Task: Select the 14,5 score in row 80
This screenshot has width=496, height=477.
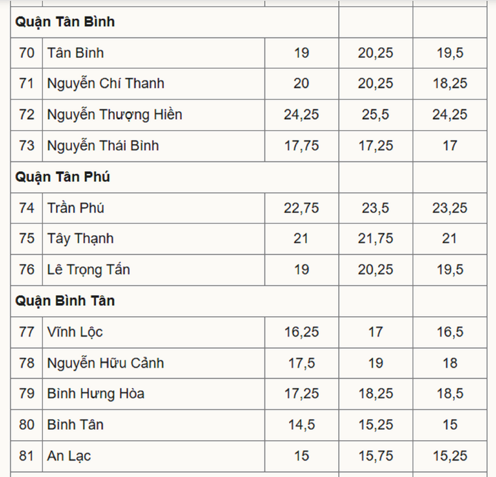Action: click(x=301, y=425)
